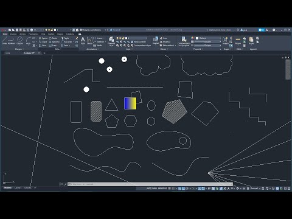
Task: Click the Rendi corrente layer button
Action: pos(139,42)
